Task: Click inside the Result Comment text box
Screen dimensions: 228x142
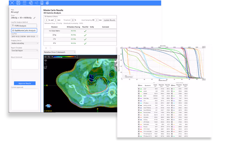Action: point(25,64)
